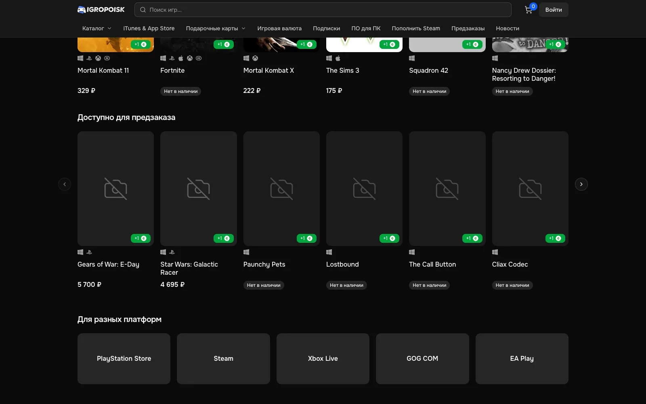Image resolution: width=646 pixels, height=404 pixels.
Task: Click Apple platform icon under The Sims 3
Action: [338, 58]
